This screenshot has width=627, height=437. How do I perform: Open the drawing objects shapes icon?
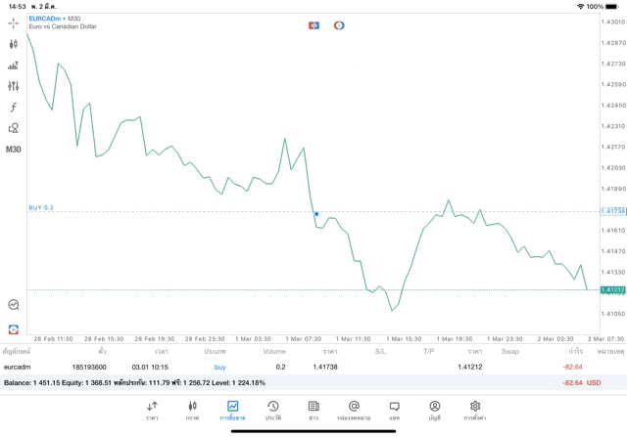coord(14,128)
